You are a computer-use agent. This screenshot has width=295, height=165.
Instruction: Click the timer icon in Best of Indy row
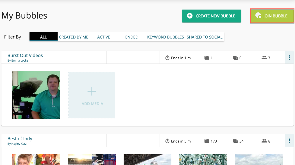coord(167,141)
